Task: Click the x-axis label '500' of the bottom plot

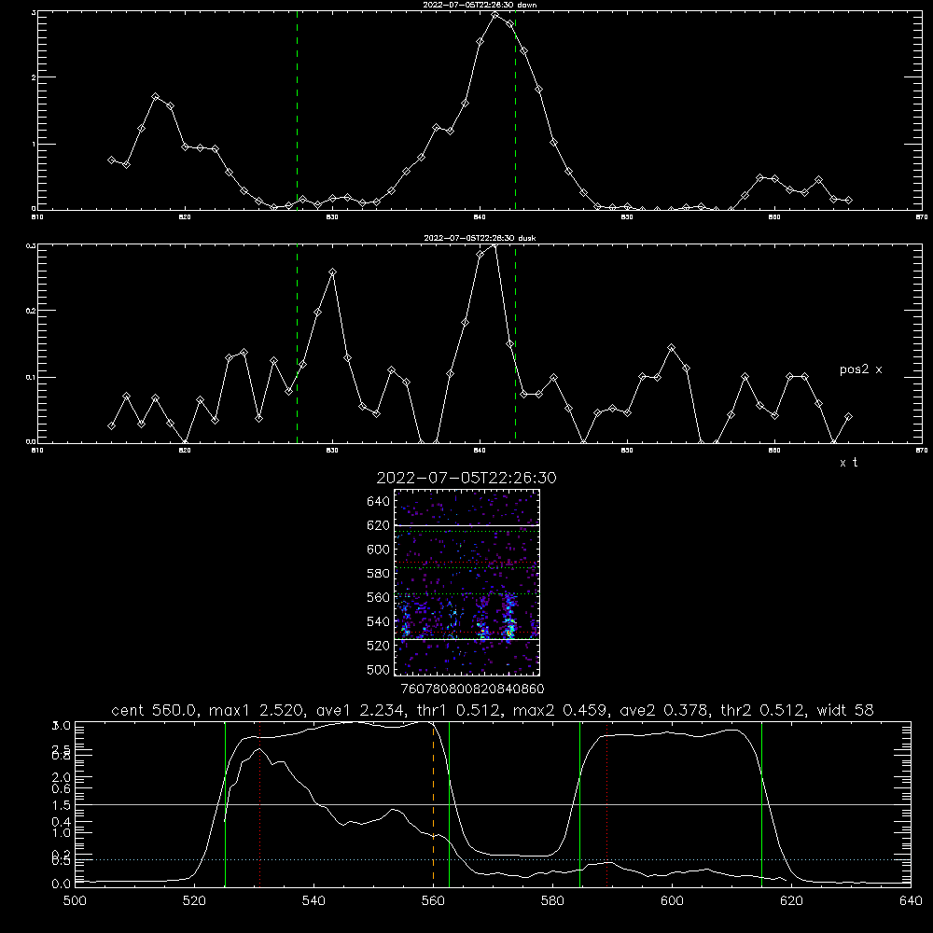Action: [x=75, y=901]
